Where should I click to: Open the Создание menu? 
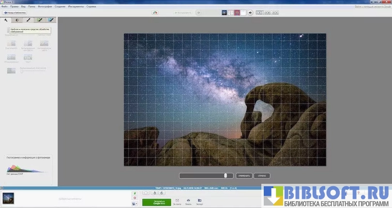pyautogui.click(x=60, y=7)
